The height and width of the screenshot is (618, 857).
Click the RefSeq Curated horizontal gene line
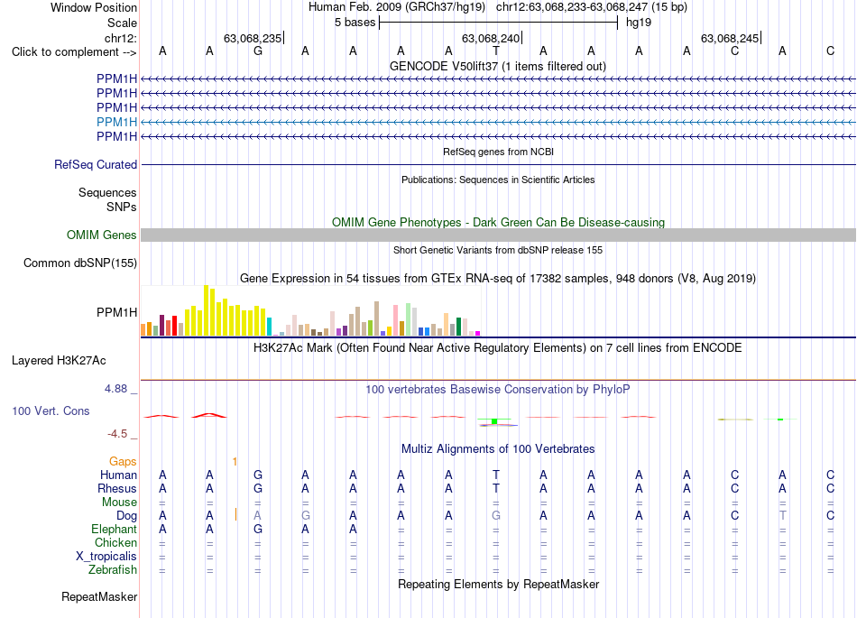(x=498, y=164)
